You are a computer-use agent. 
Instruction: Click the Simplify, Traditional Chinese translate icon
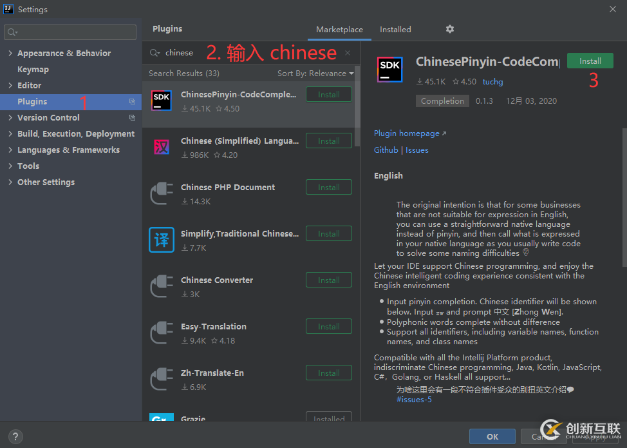(161, 240)
